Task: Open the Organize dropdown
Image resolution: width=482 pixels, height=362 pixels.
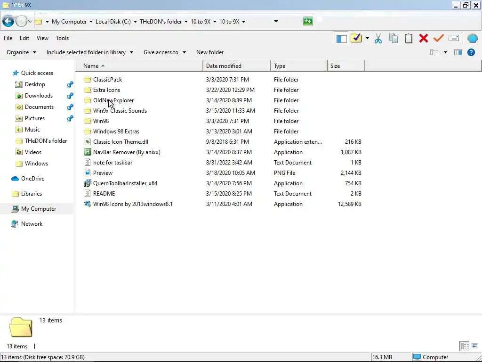Action: (21, 52)
